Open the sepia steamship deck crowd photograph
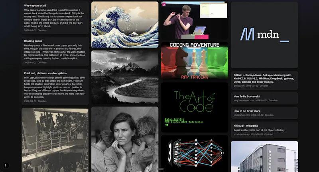The width and height of the screenshot is (319, 172). 55,140
